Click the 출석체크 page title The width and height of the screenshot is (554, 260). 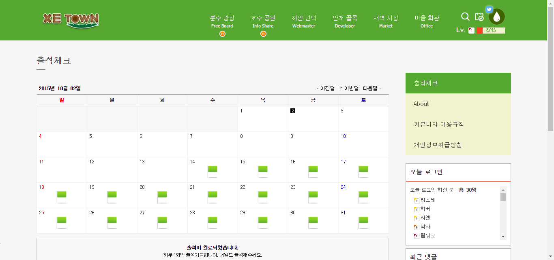54,61
